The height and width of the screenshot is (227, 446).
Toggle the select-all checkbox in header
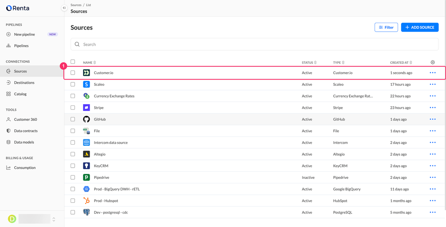73,61
